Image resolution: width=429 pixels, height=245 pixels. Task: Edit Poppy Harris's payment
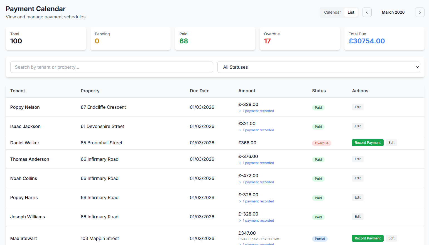coord(358,197)
